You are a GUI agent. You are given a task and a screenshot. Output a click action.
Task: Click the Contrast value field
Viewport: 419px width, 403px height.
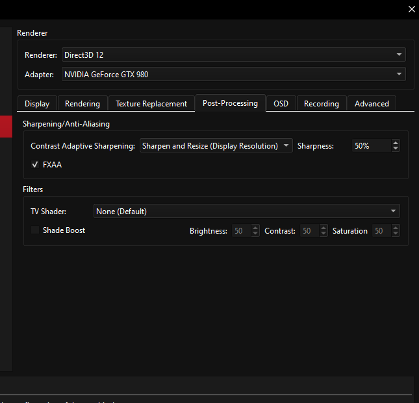pos(310,230)
